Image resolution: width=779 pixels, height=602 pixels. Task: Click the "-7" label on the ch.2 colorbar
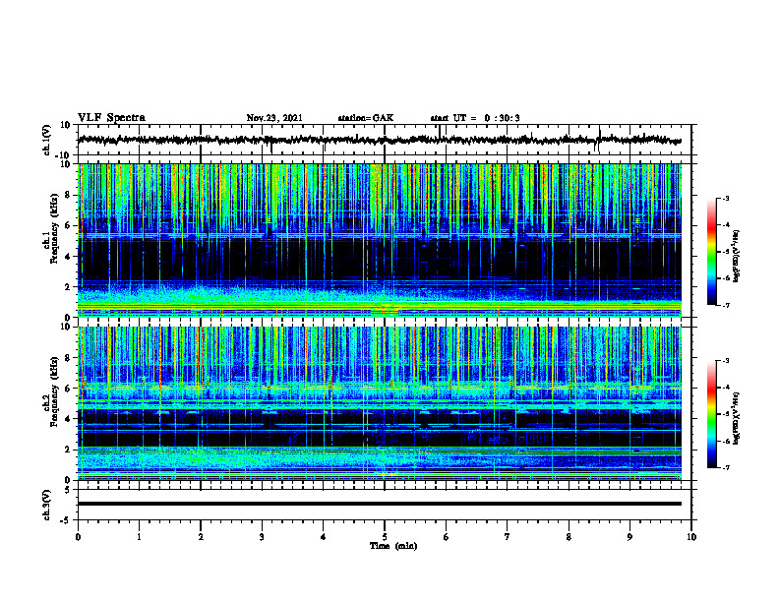(x=725, y=468)
